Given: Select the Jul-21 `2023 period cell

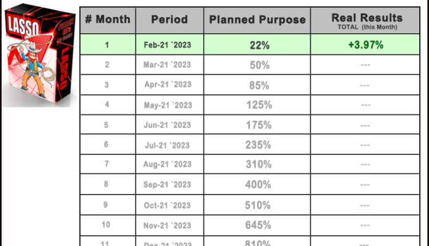Looking at the screenshot, I should click(x=167, y=145).
